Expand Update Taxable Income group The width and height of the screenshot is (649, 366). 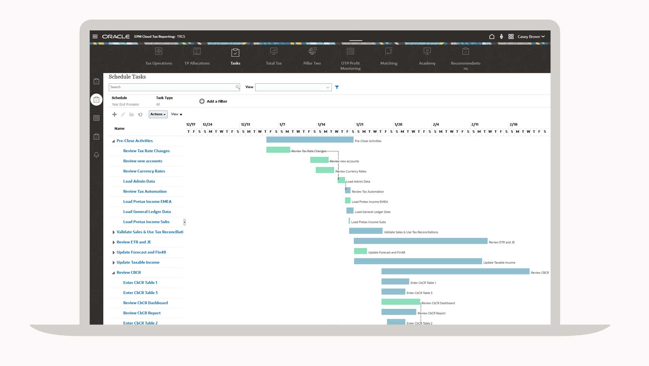click(114, 263)
